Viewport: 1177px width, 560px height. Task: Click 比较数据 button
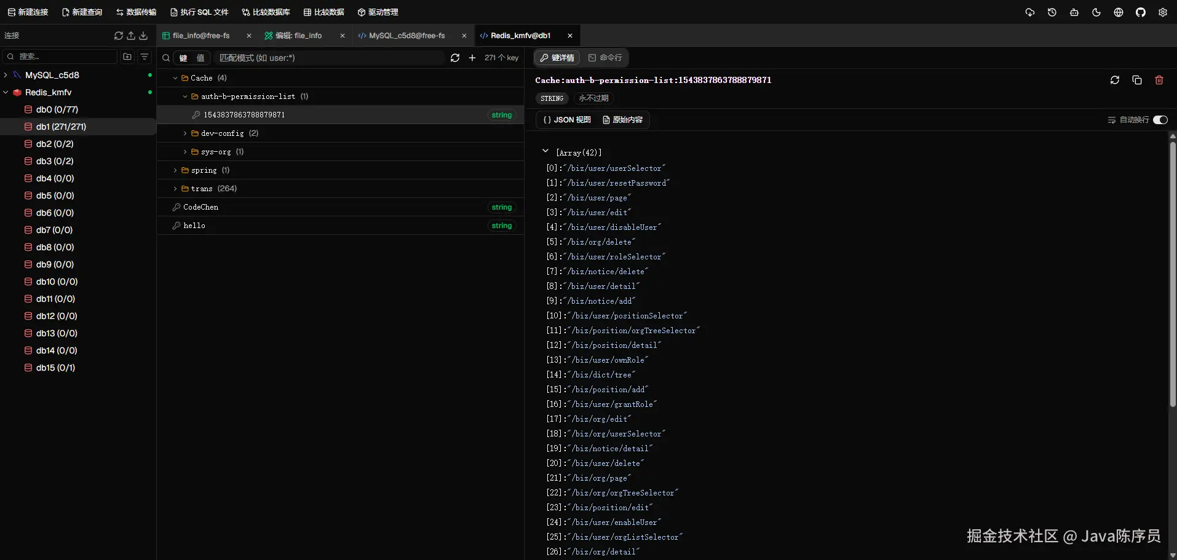coord(324,12)
